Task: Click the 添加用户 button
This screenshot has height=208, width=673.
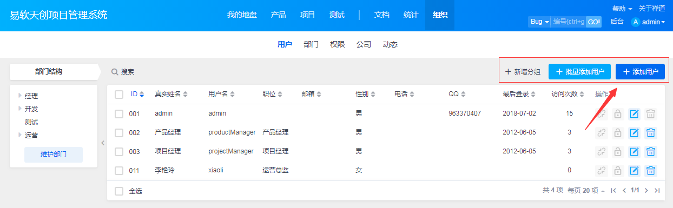Action: click(640, 72)
